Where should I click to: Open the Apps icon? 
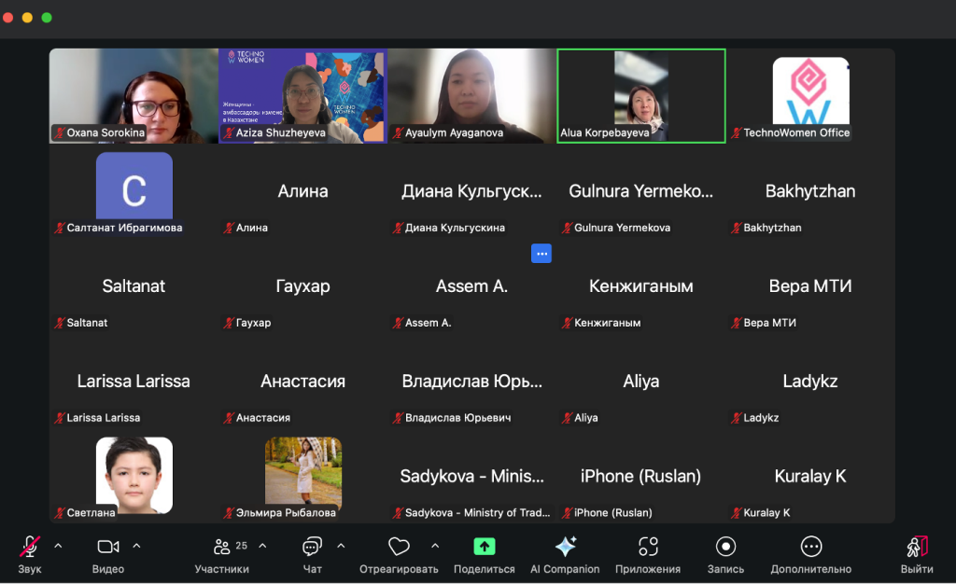pyautogui.click(x=648, y=547)
